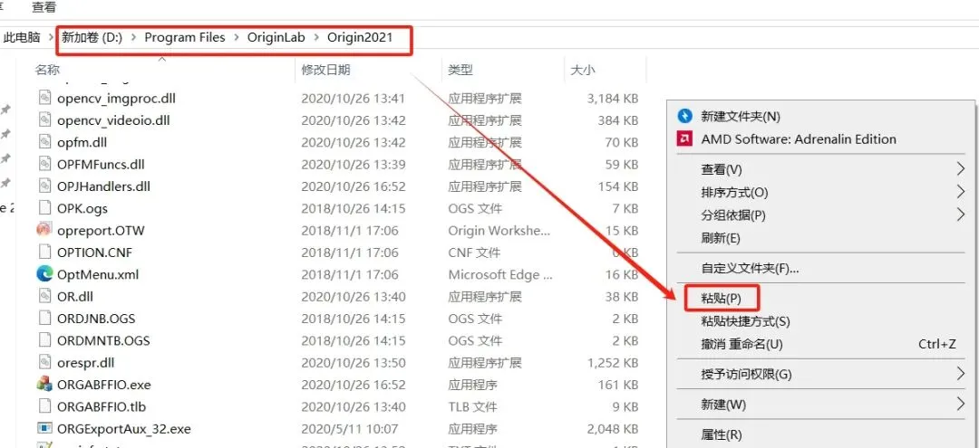Open chevron after Program Files in address bar

tap(236, 38)
